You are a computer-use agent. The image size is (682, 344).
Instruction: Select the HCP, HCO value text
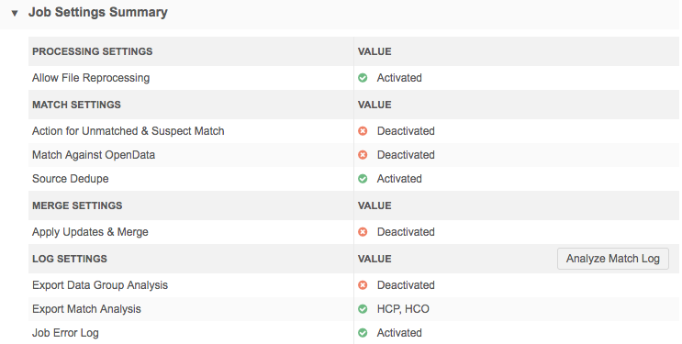[403, 309]
